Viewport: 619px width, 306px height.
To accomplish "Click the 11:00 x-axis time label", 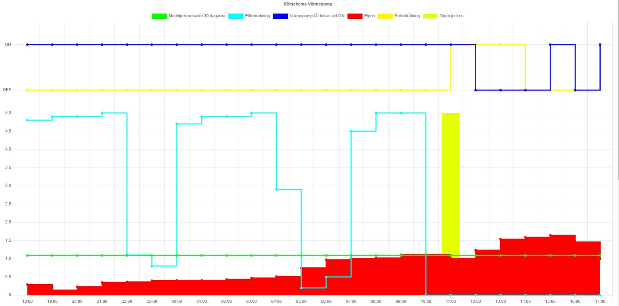I will [451, 301].
